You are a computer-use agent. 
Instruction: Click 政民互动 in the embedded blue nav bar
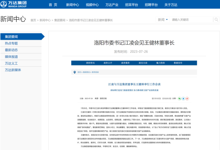pos(143,63)
